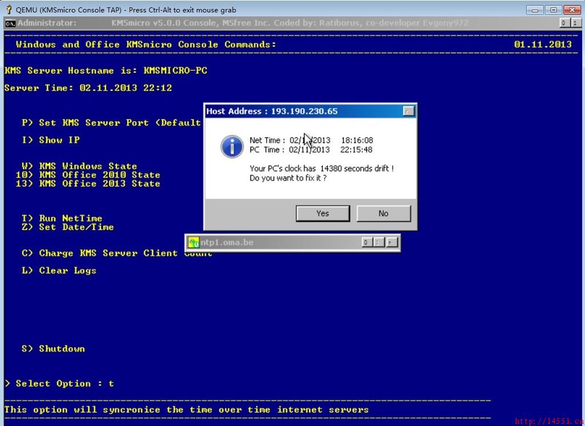Close the ntp1.oma.be window

(391, 243)
